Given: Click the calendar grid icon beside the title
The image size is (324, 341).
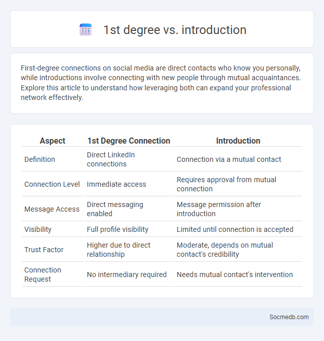Looking at the screenshot, I should click(x=86, y=29).
